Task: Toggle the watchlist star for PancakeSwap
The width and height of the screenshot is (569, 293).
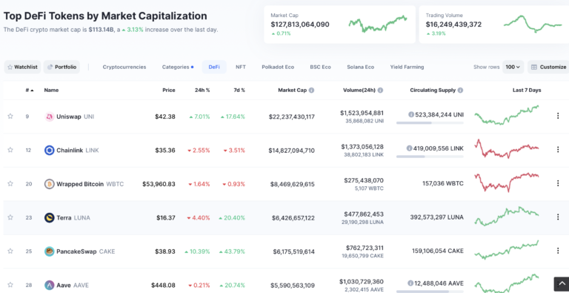Action: click(x=10, y=251)
